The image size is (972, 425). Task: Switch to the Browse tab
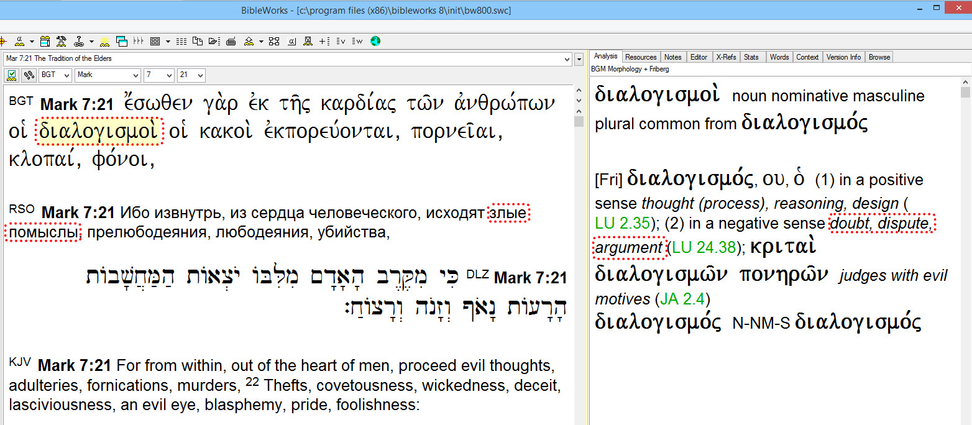coord(879,57)
